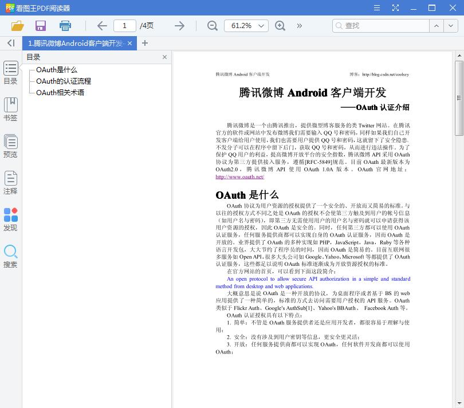Screen dimensions: 464x408
Task: Open the 搜索 search panel in sidebar
Action: [10, 256]
